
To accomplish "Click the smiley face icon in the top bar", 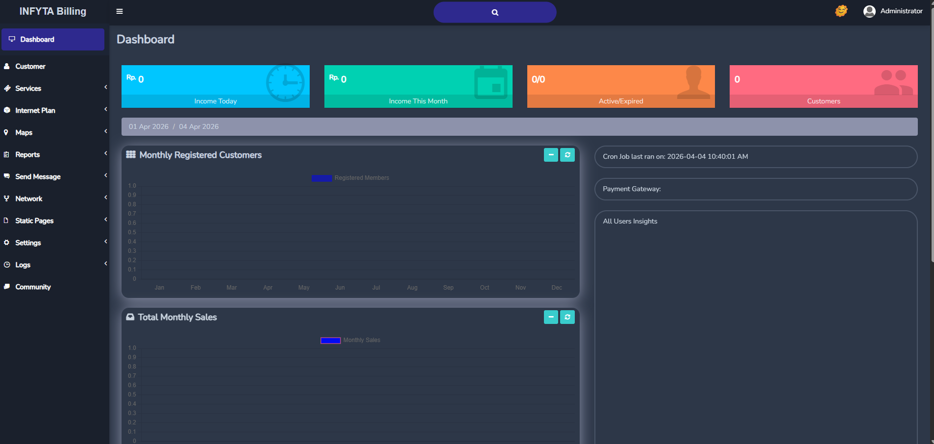I will pyautogui.click(x=841, y=11).
